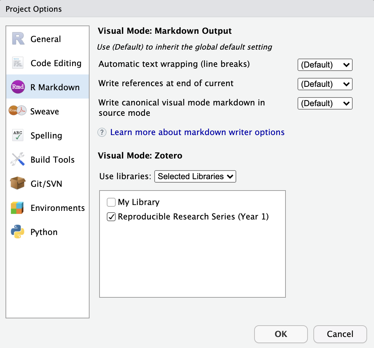Screen dimensions: 374x348
Task: Click the General R logo icon
Action: click(18, 39)
